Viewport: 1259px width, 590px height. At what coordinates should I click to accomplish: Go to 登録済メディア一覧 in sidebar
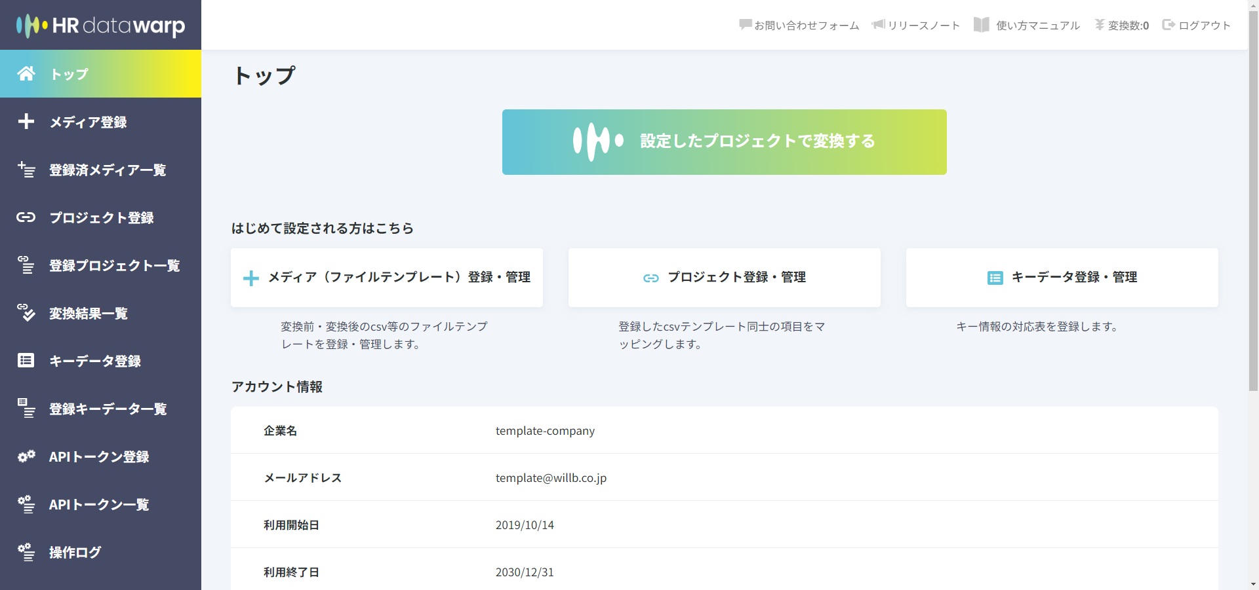point(100,170)
